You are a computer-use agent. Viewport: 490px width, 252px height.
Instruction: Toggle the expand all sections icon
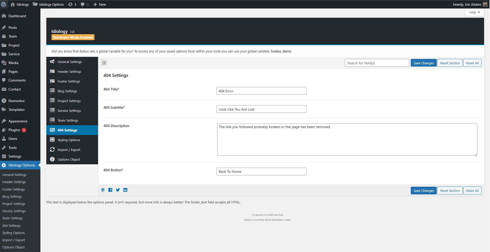[104, 62]
